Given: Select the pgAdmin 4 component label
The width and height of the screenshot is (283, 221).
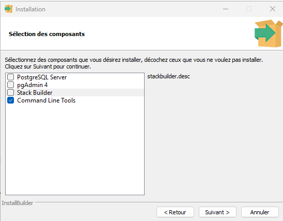Looking at the screenshot, I should point(33,85).
